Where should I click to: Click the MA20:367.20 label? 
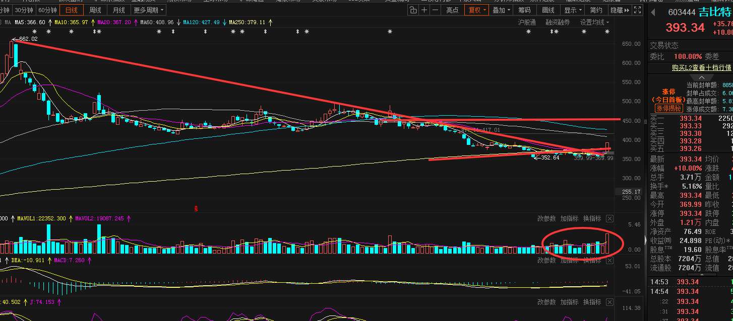pyautogui.click(x=114, y=22)
